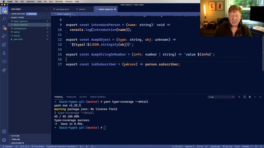The height and width of the screenshot is (148, 264).
Task: Expand the Outline section
Action: 15,136
